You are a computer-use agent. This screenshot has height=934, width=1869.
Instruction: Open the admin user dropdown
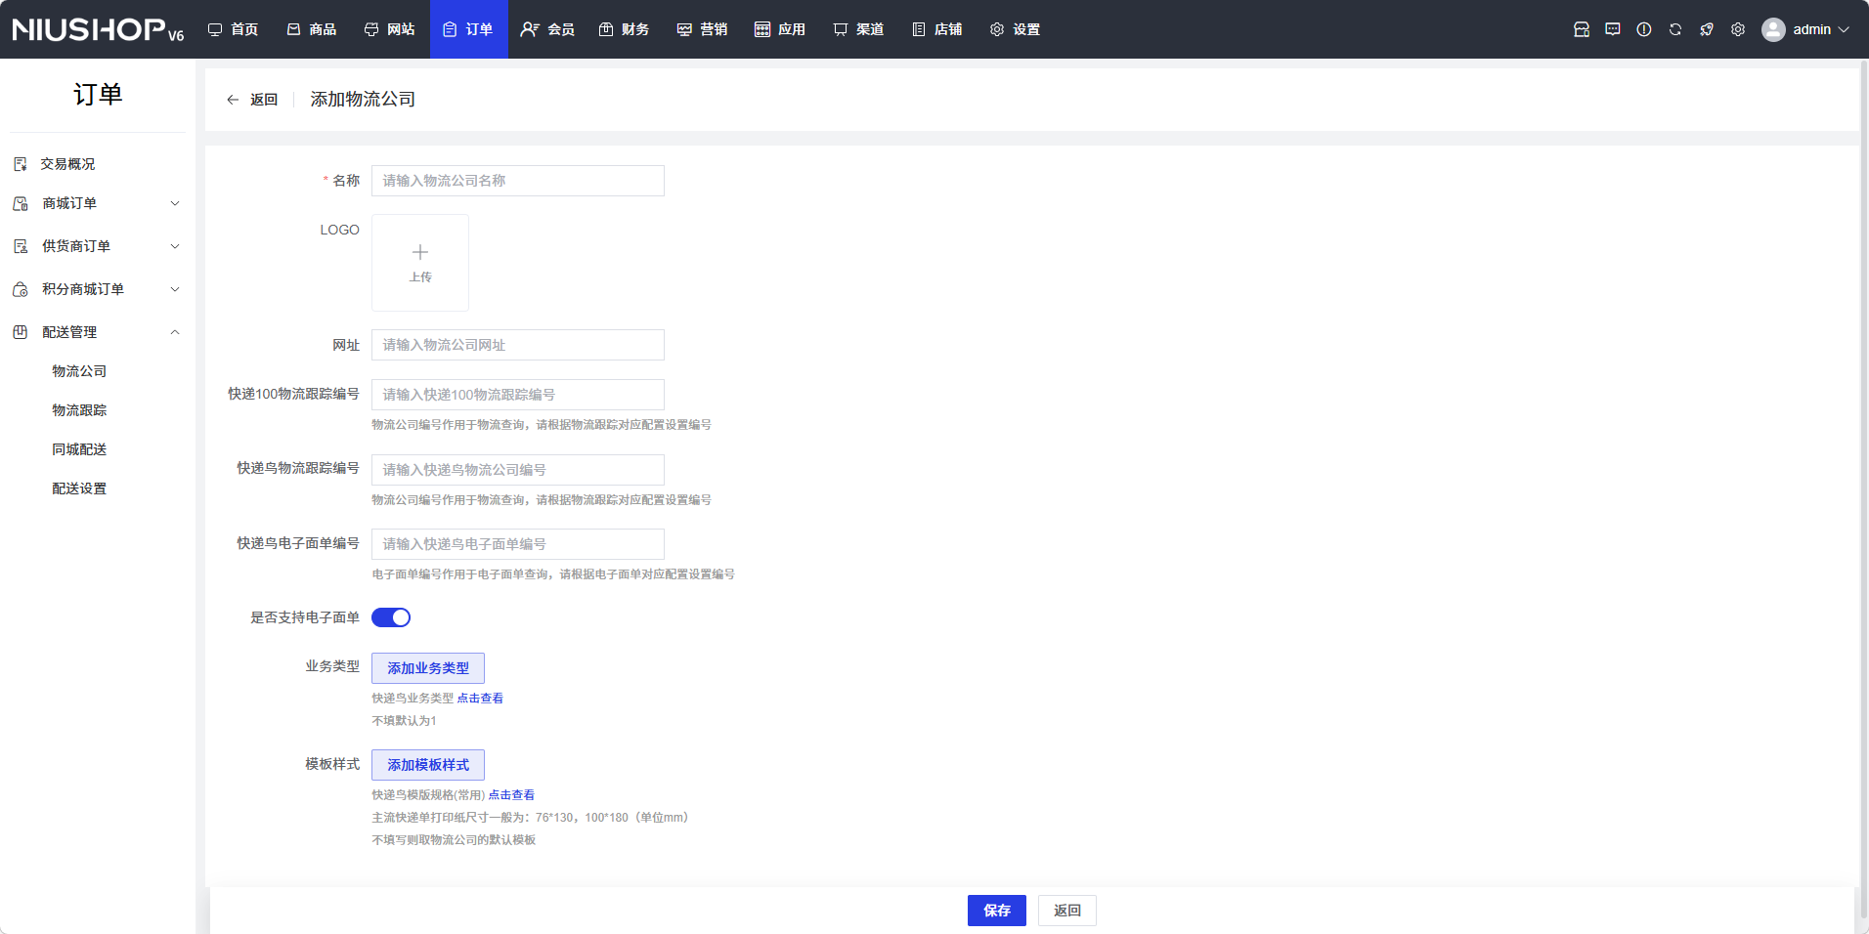1805,29
